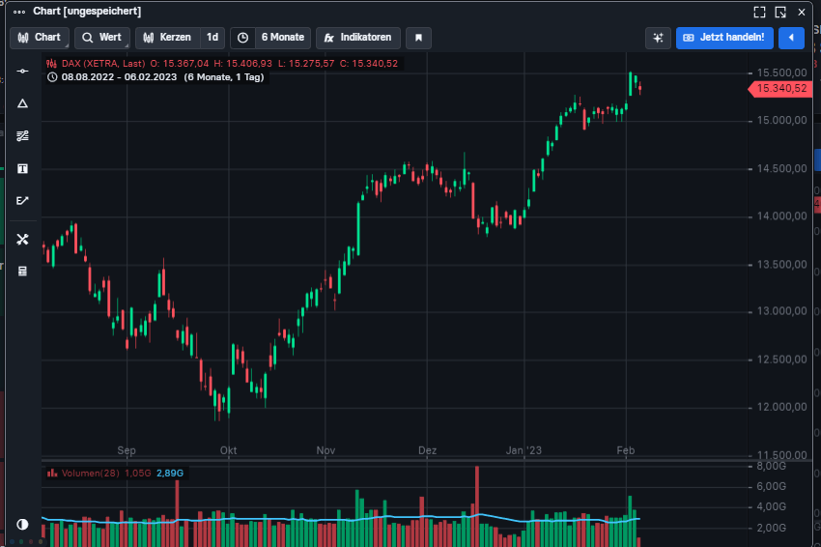This screenshot has height=547, width=821.
Task: Open the three-dot chart window menu
Action: click(19, 12)
